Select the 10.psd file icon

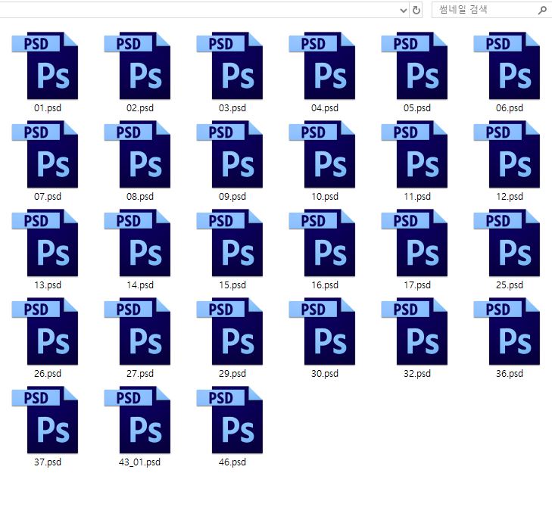pos(322,154)
